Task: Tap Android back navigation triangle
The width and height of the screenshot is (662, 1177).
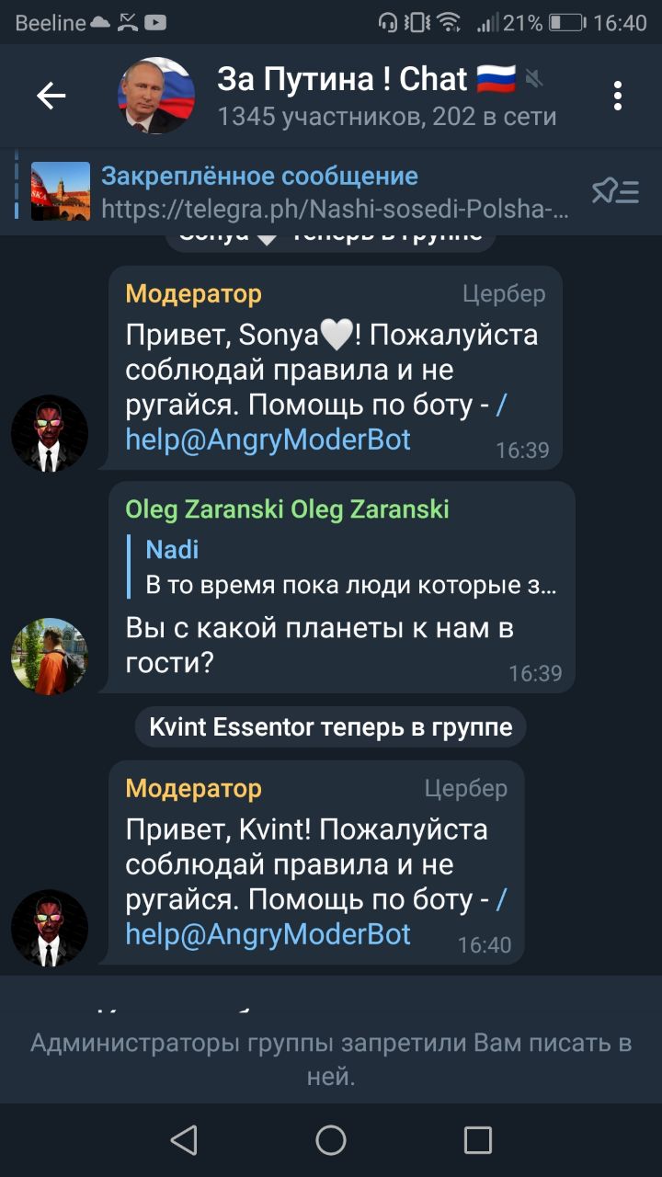Action: 184,1140
